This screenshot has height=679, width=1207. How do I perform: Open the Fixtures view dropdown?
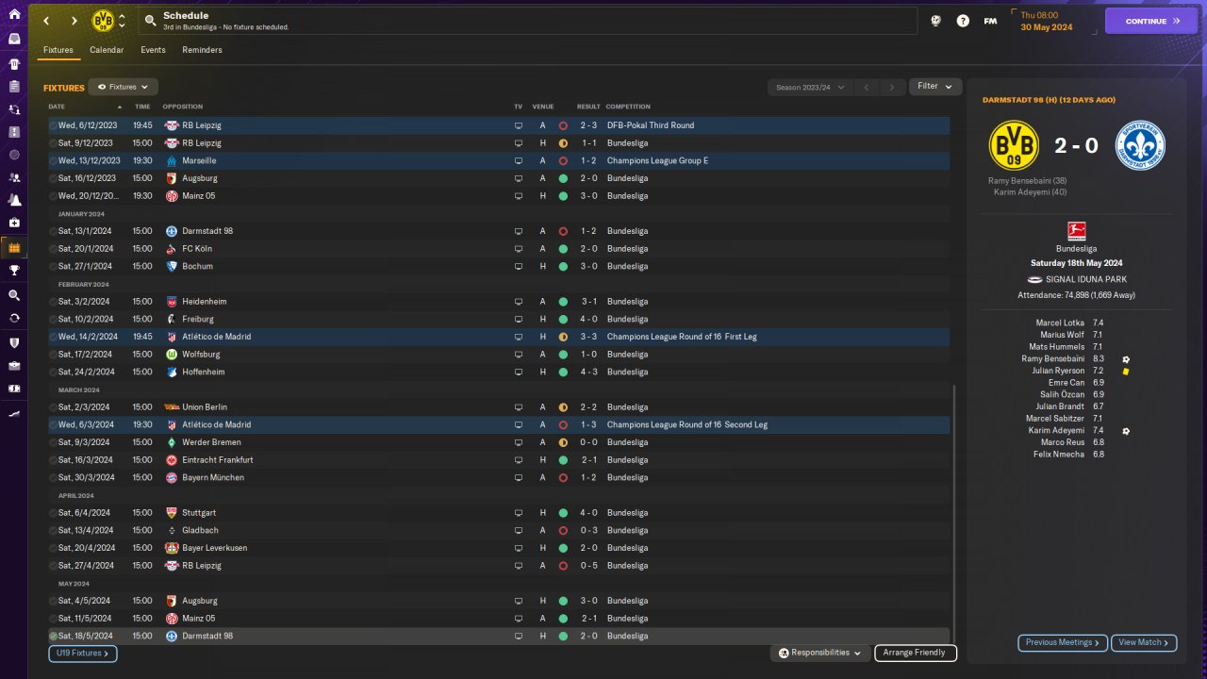pos(124,87)
